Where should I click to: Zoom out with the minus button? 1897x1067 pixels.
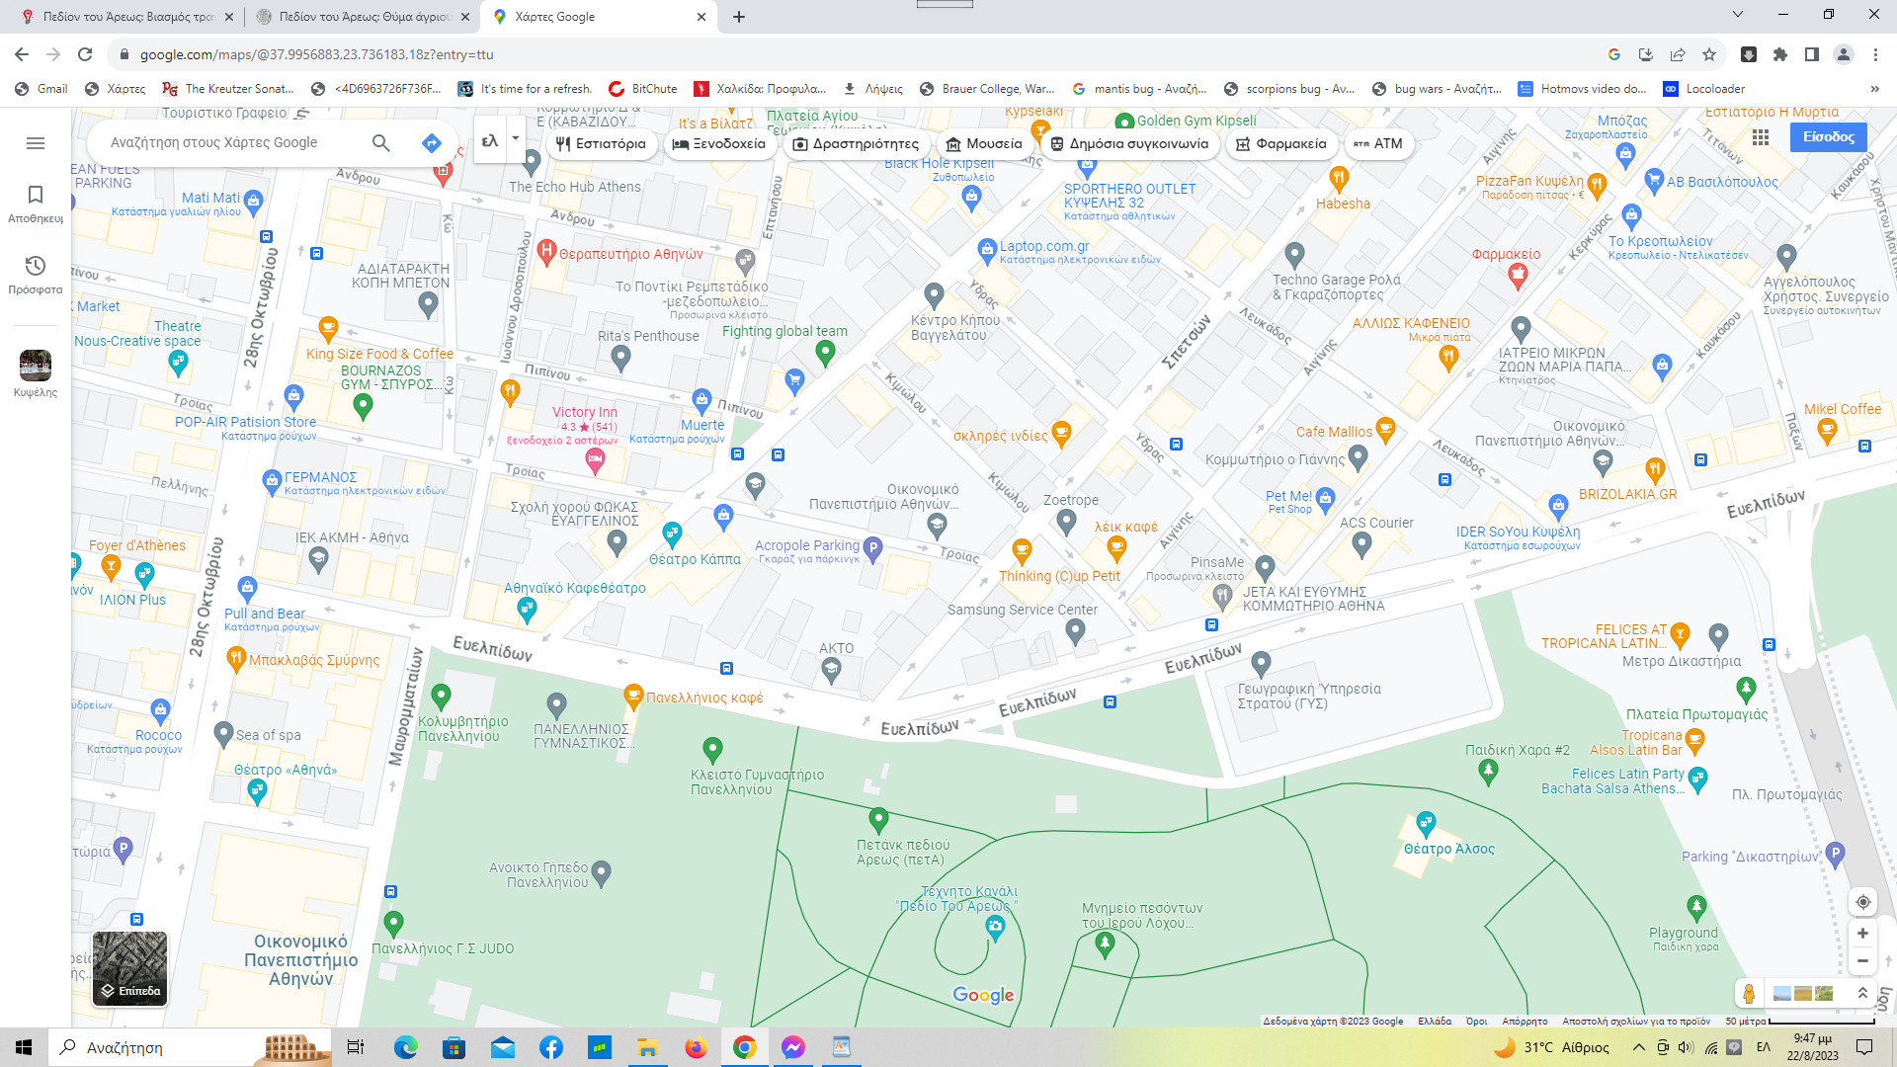point(1862,960)
